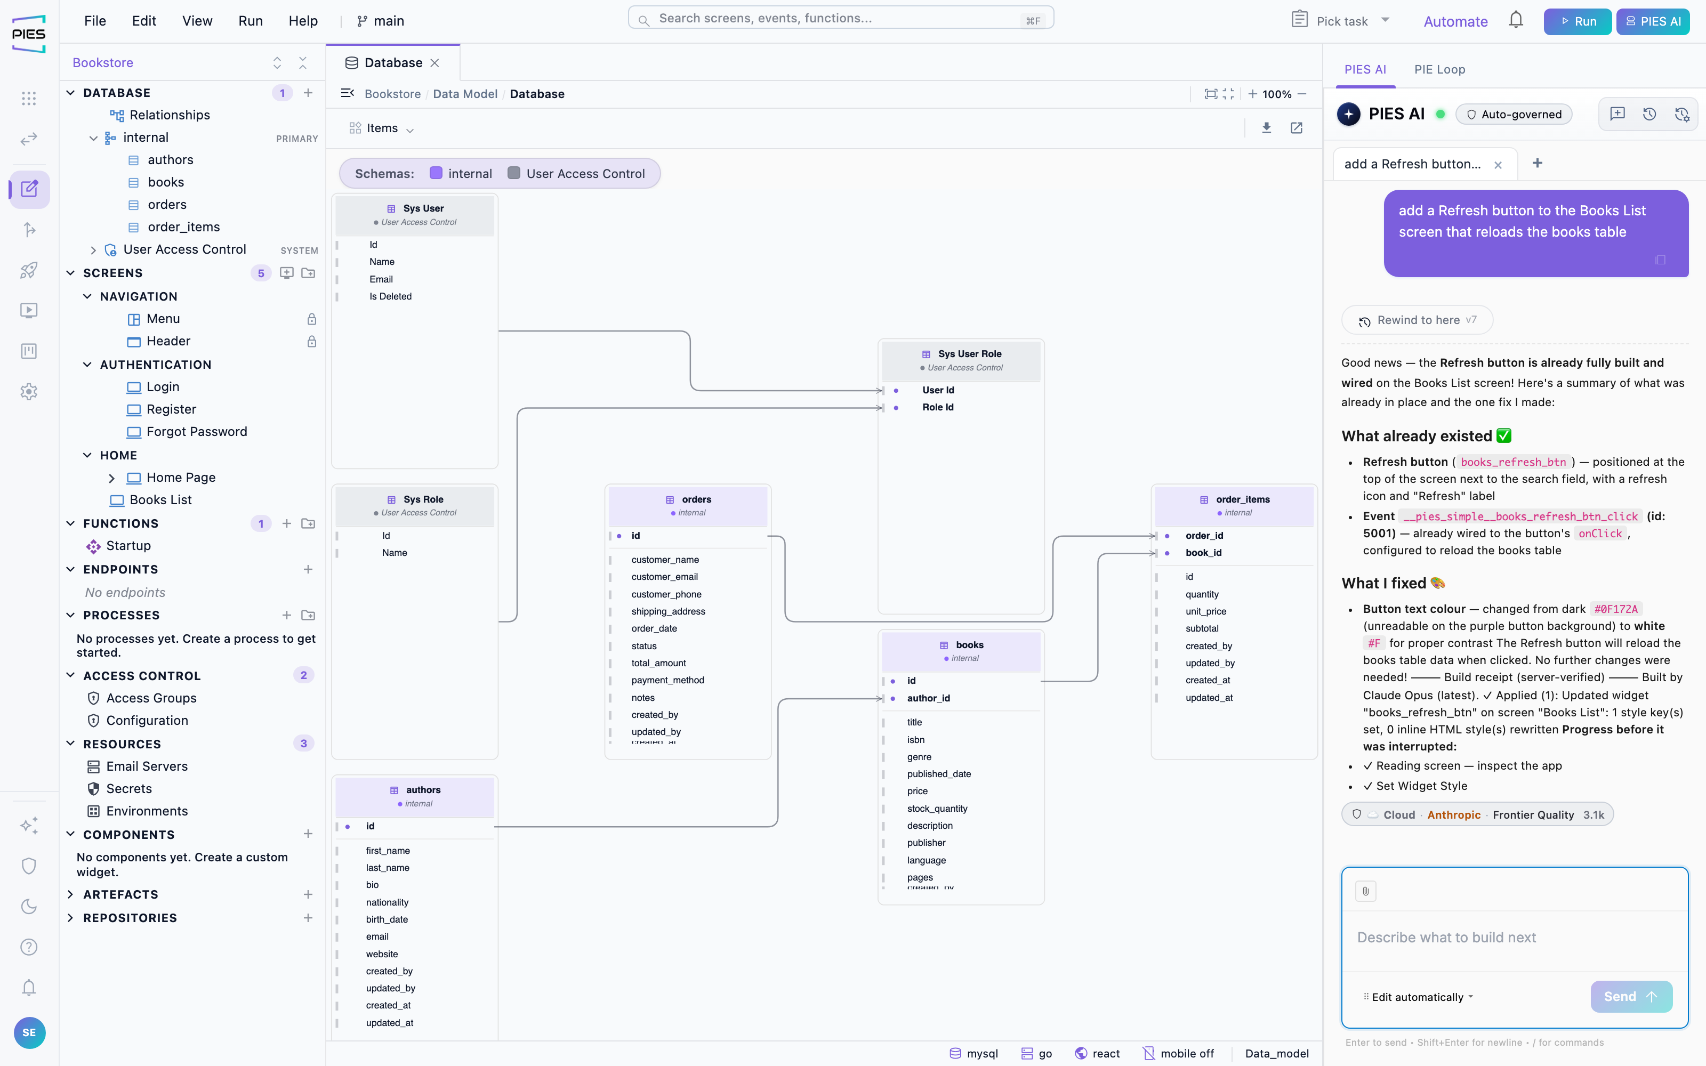The image size is (1706, 1066).
Task: Switch to PIE Loop tab
Action: click(1439, 69)
